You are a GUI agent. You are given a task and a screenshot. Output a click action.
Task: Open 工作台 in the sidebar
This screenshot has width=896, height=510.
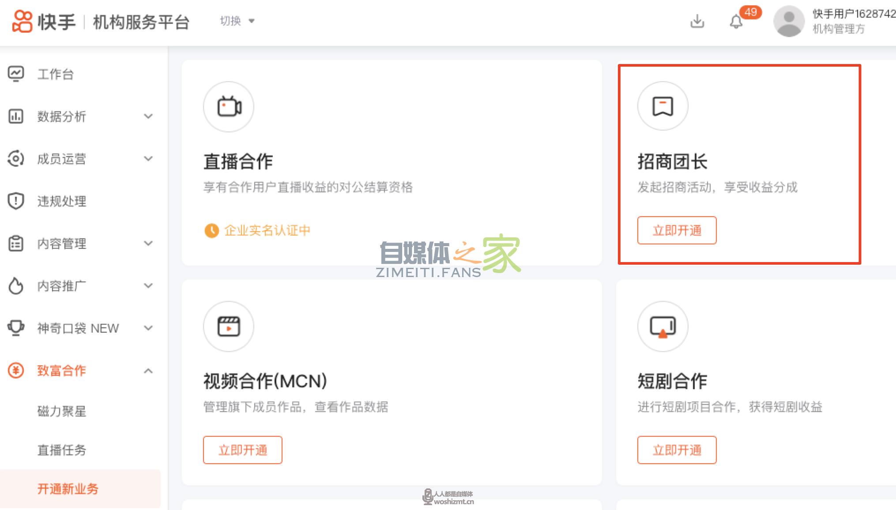(55, 74)
